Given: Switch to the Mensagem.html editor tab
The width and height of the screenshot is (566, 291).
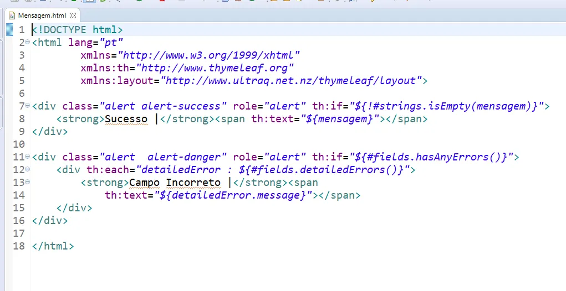Looking at the screenshot, I should click(42, 15).
